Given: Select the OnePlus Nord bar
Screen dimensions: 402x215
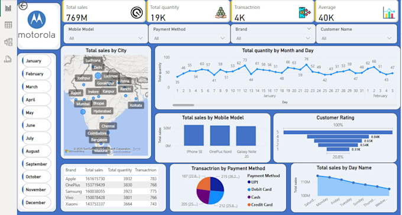Looking at the screenshot, I should (220, 136).
